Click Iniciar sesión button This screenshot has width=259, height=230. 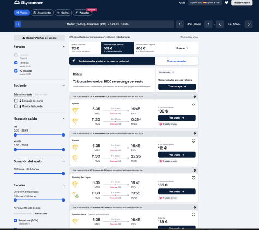(x=242, y=3)
